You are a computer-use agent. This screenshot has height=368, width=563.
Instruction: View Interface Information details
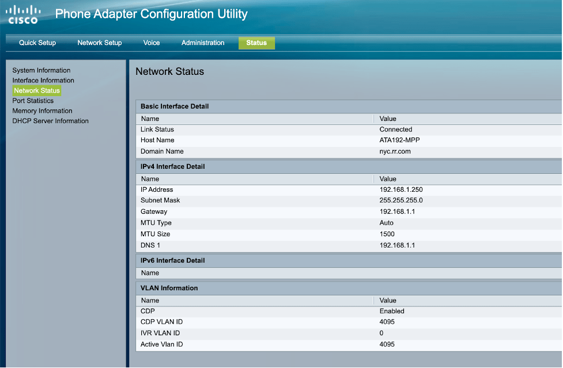44,80
